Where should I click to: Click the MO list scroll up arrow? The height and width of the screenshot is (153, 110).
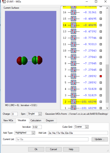pos(107,8)
